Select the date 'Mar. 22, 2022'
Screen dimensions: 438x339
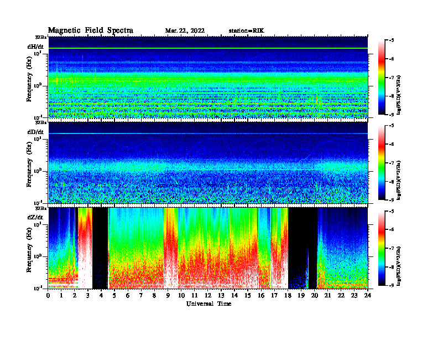pos(185,31)
